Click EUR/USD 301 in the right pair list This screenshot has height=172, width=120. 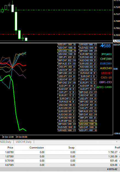[88, 64]
